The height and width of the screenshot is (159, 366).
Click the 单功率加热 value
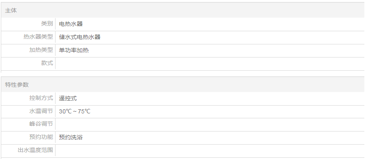coord(74,50)
